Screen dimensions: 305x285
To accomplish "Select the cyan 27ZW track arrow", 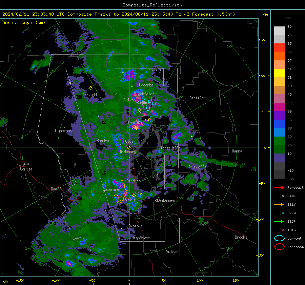I will [x=279, y=213].
